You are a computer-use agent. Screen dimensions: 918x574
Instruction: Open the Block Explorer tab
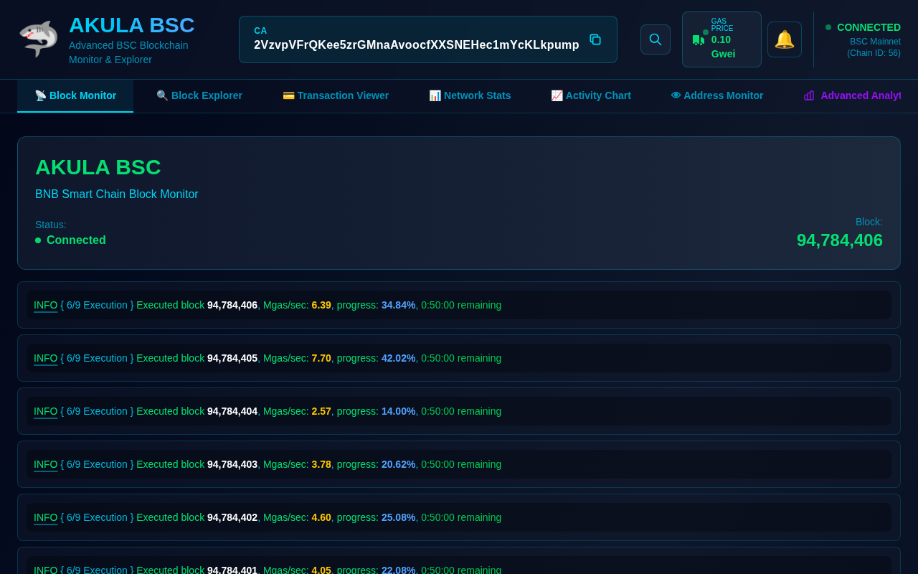pos(199,95)
